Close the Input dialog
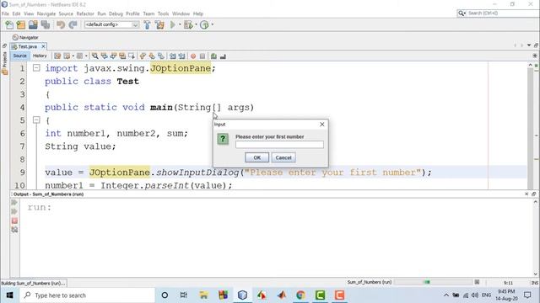Screen dimensions: 540x303 pyautogui.click(x=322, y=125)
